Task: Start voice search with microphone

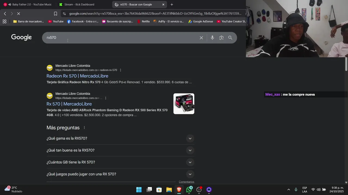Action: point(212,38)
